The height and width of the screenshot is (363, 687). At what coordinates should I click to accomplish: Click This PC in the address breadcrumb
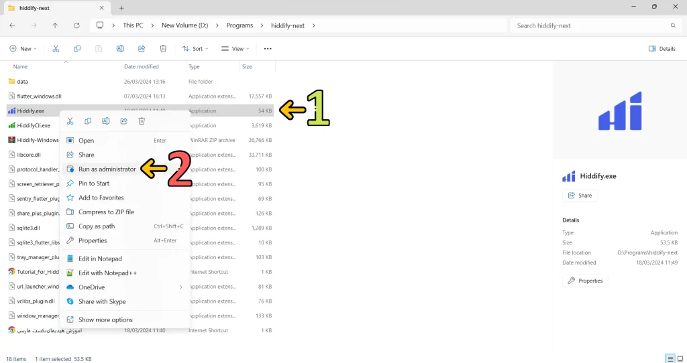(x=133, y=25)
